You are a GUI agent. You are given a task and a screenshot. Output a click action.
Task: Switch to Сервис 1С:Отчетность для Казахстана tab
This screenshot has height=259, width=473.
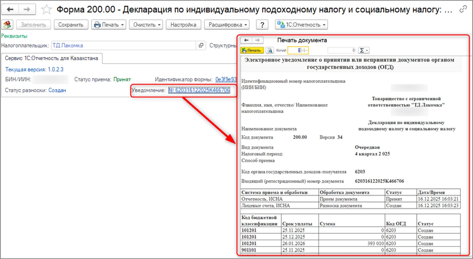click(51, 58)
